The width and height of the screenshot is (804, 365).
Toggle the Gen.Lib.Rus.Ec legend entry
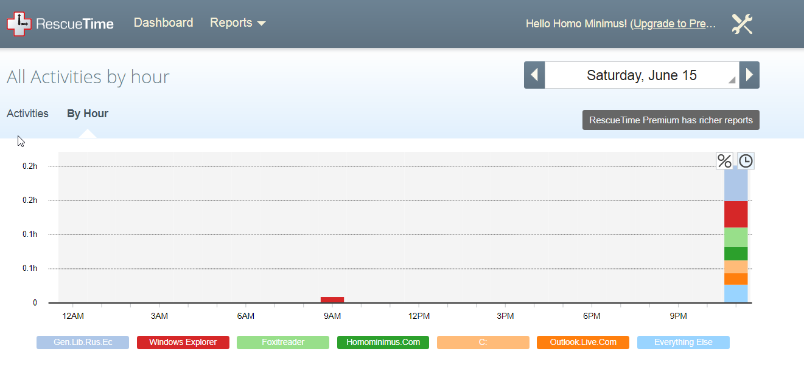[x=83, y=343]
